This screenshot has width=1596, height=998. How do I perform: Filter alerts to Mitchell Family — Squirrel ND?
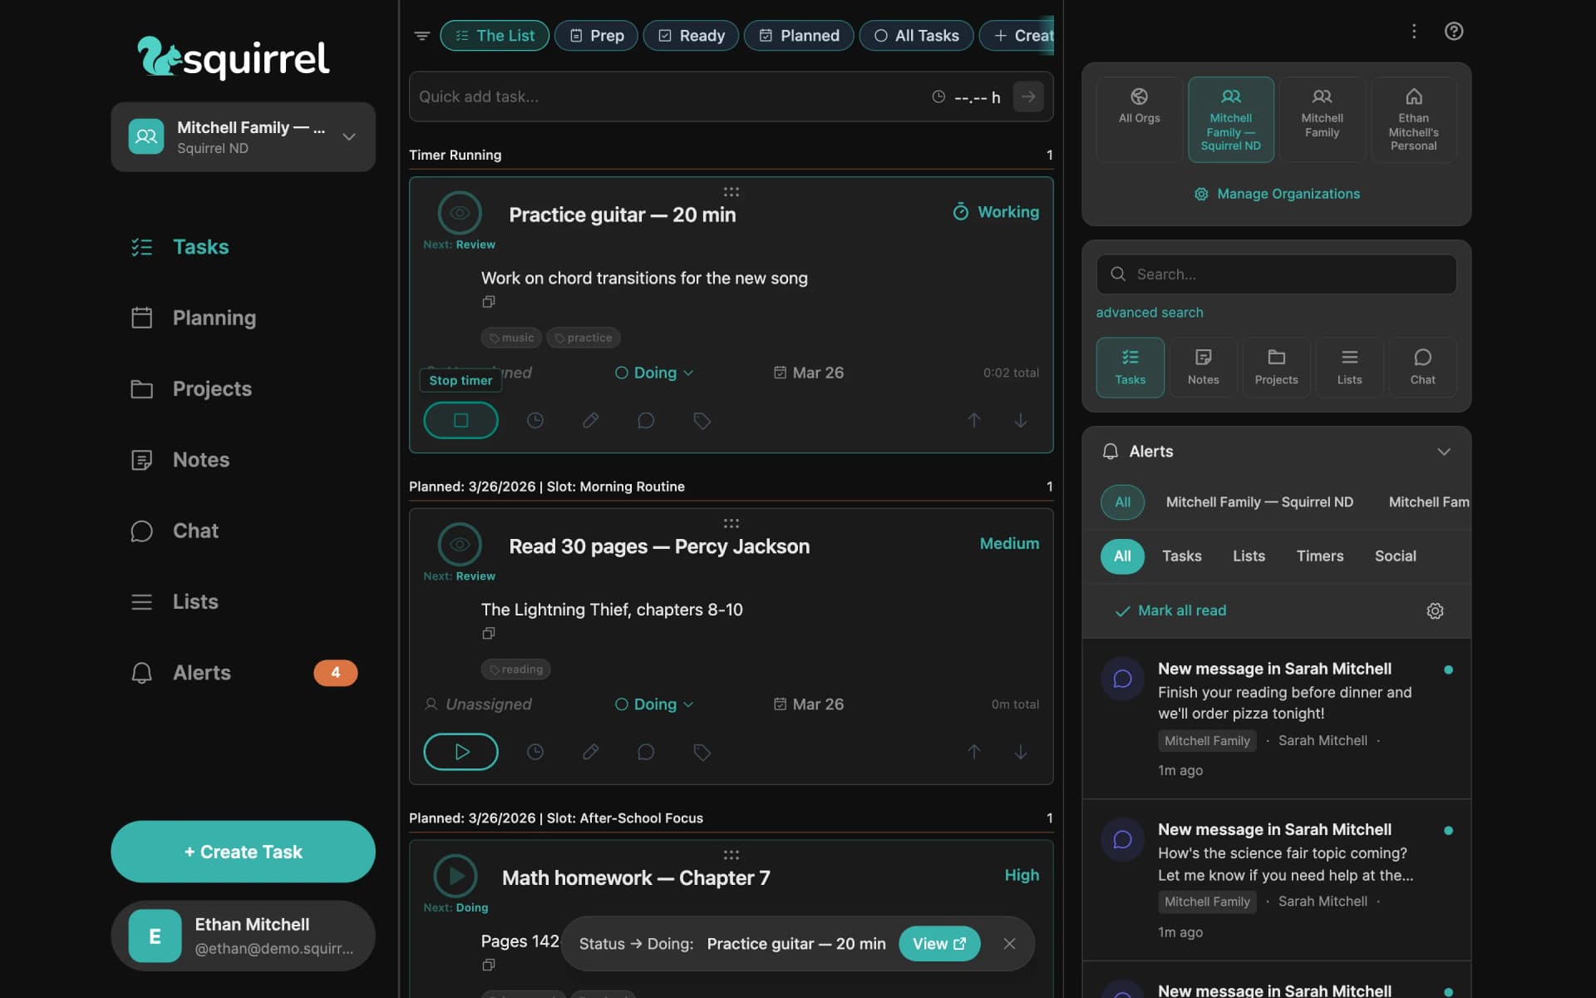1259,502
